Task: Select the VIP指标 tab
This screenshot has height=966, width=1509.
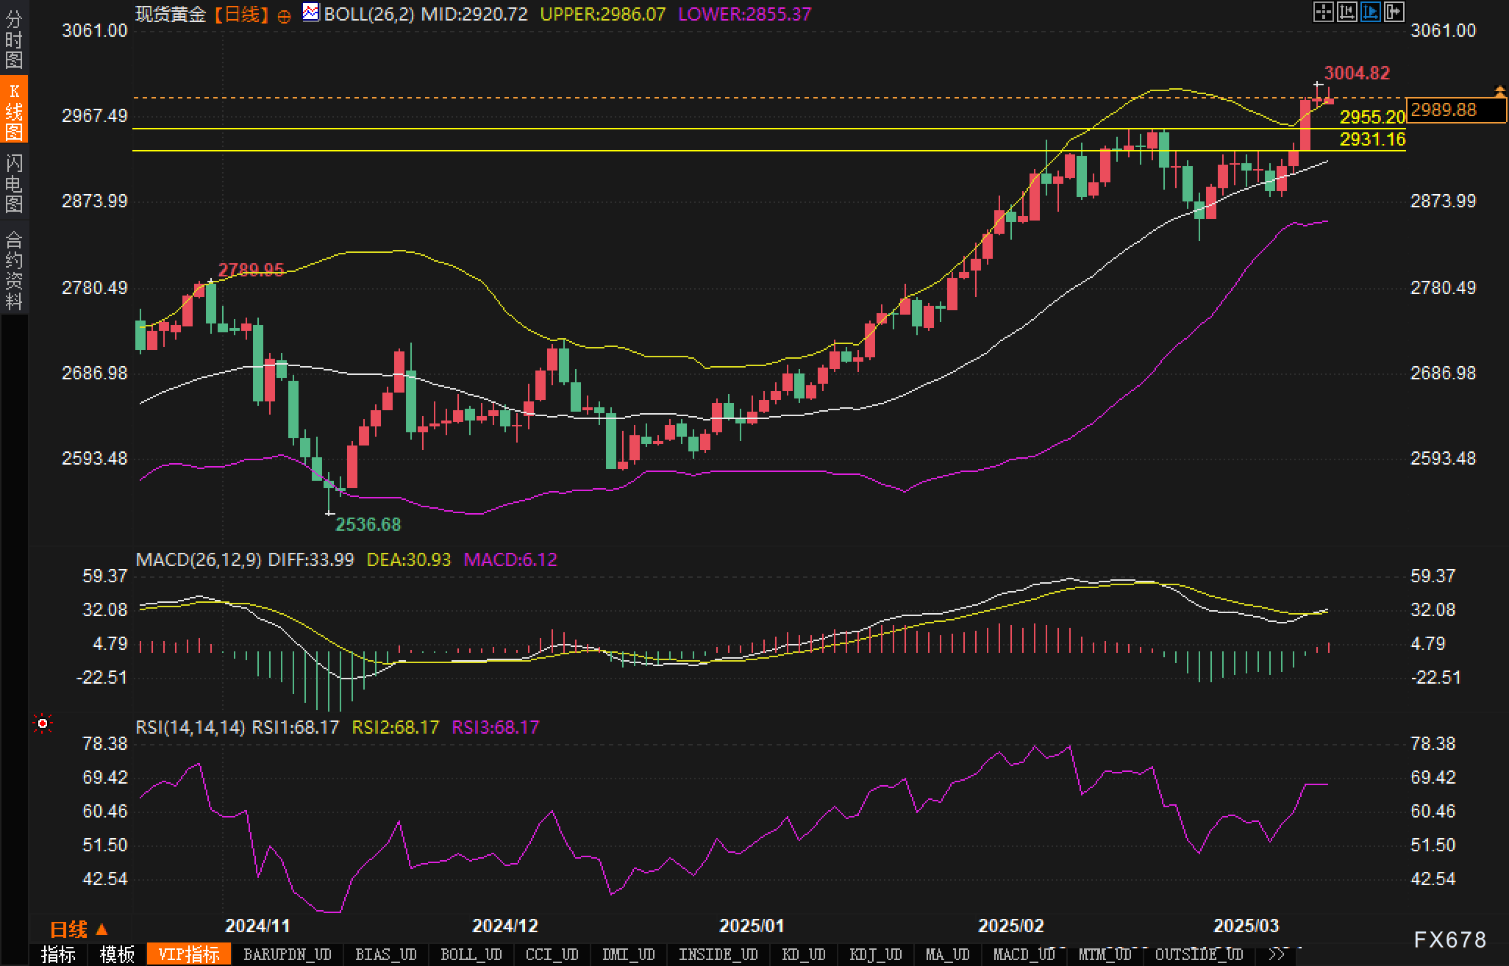Action: [189, 954]
